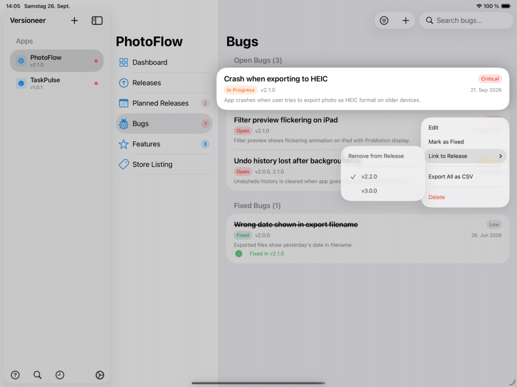The image size is (517, 387).
Task: Open Features section
Action: tap(164, 144)
